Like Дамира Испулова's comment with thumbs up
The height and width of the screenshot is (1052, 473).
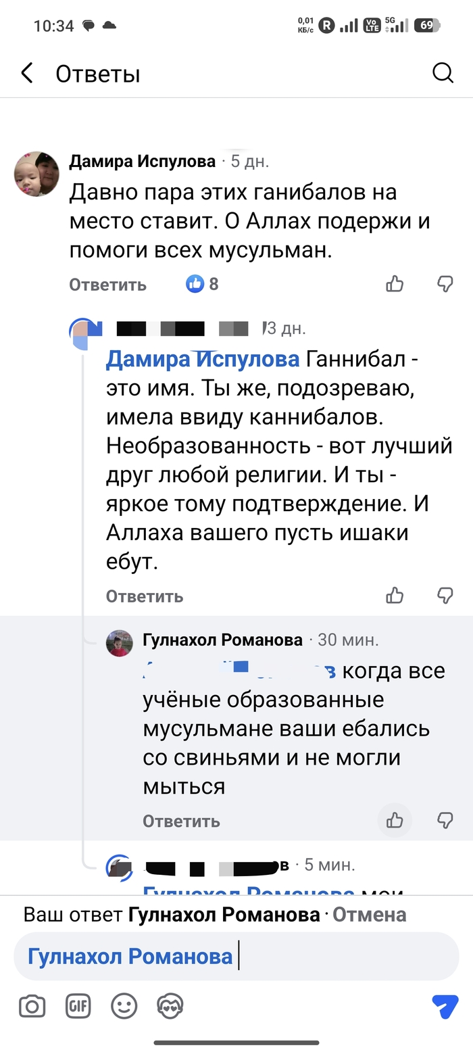tap(395, 284)
